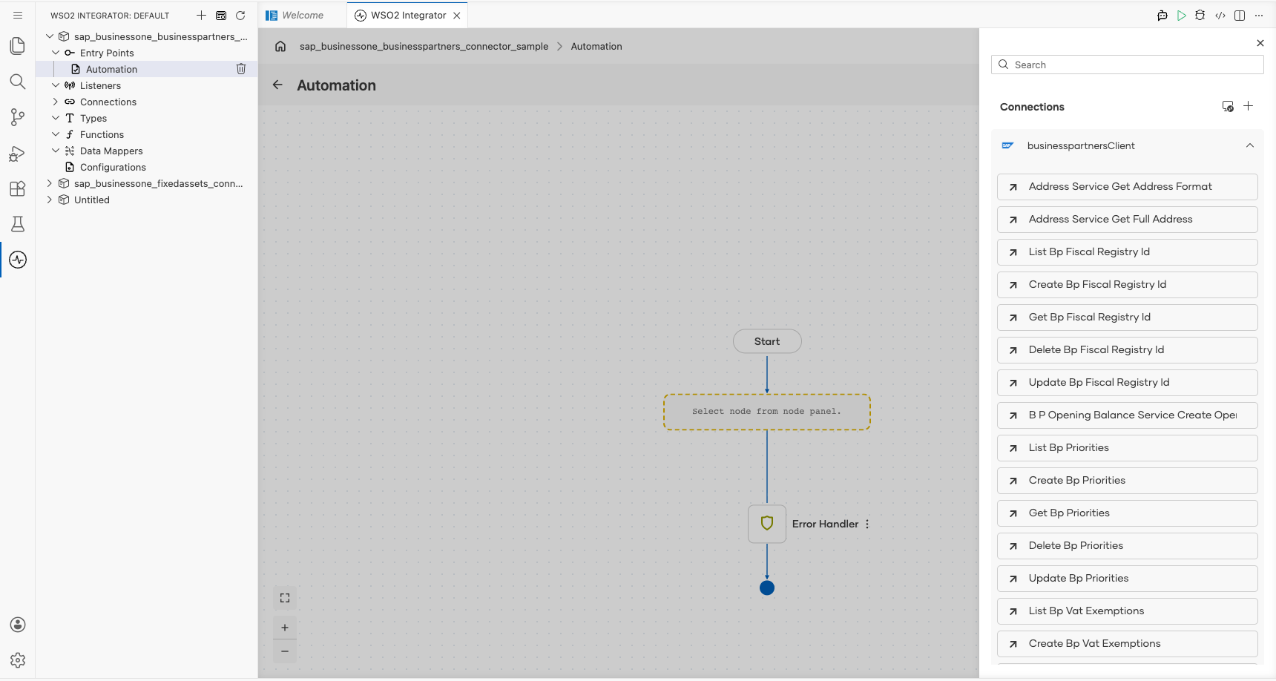The image size is (1276, 681).
Task: Collapse the sap_businessone_businesspartners project node
Action: point(50,36)
